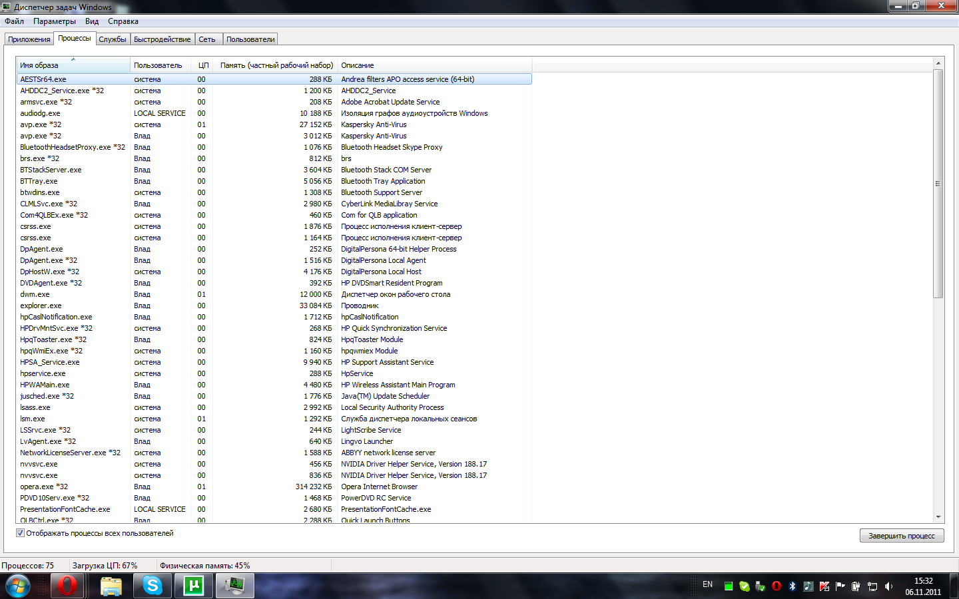Select the lsass.exe process
959x599 pixels.
click(x=274, y=407)
